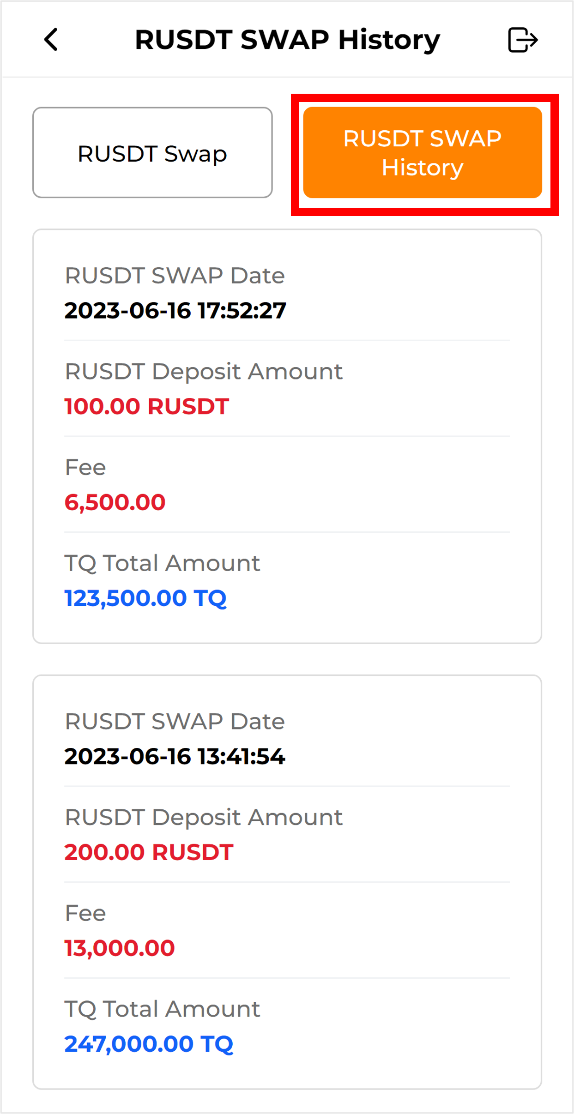Screen dimensions: 574x1114
Task: Select the 2023-06-16 13:41:54 swap date
Action: (175, 756)
